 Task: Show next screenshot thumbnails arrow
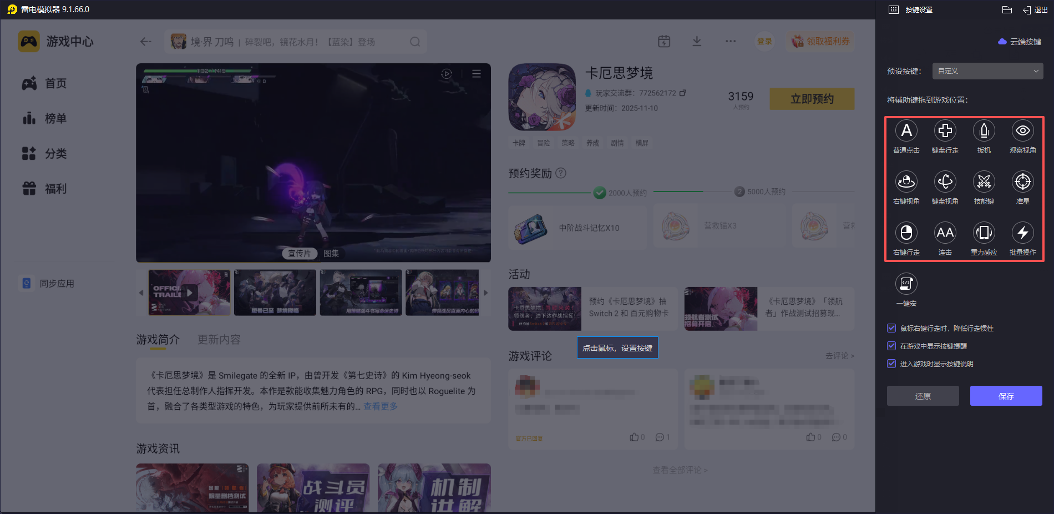tap(486, 293)
